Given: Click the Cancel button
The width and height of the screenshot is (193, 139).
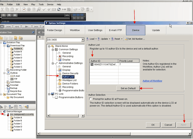Looking at the screenshot, I should click(168, 125).
